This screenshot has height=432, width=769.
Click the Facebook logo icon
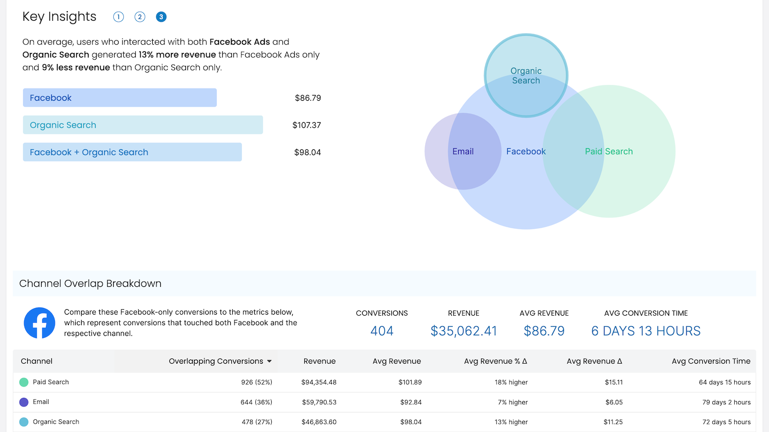[40, 323]
